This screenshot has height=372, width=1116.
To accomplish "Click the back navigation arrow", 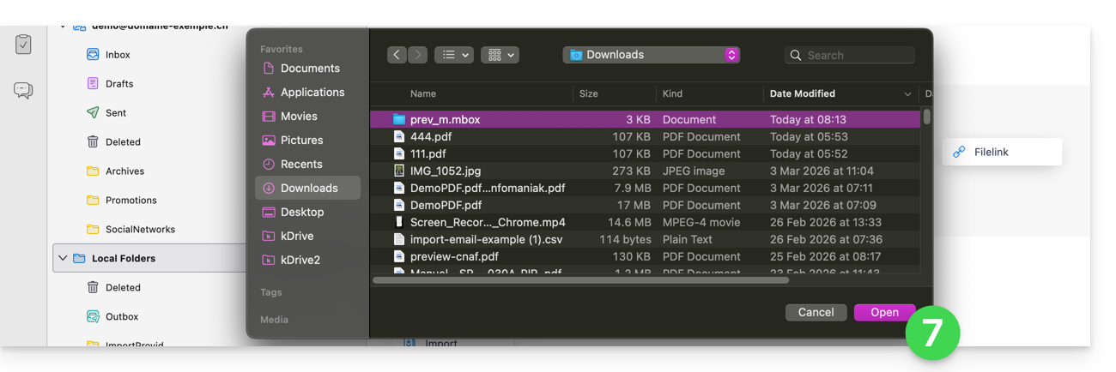I will 397,55.
